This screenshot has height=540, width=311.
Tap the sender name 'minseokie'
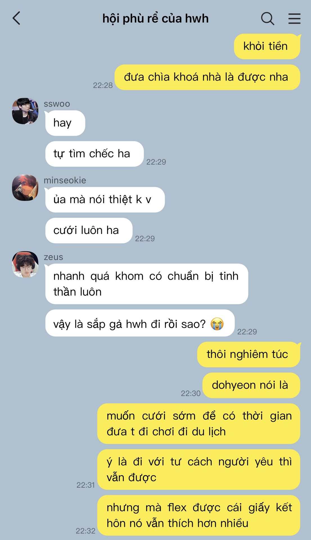coord(65,180)
